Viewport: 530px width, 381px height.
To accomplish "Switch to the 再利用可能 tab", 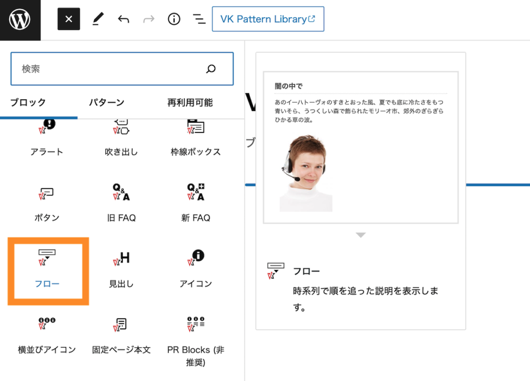I will tap(190, 102).
